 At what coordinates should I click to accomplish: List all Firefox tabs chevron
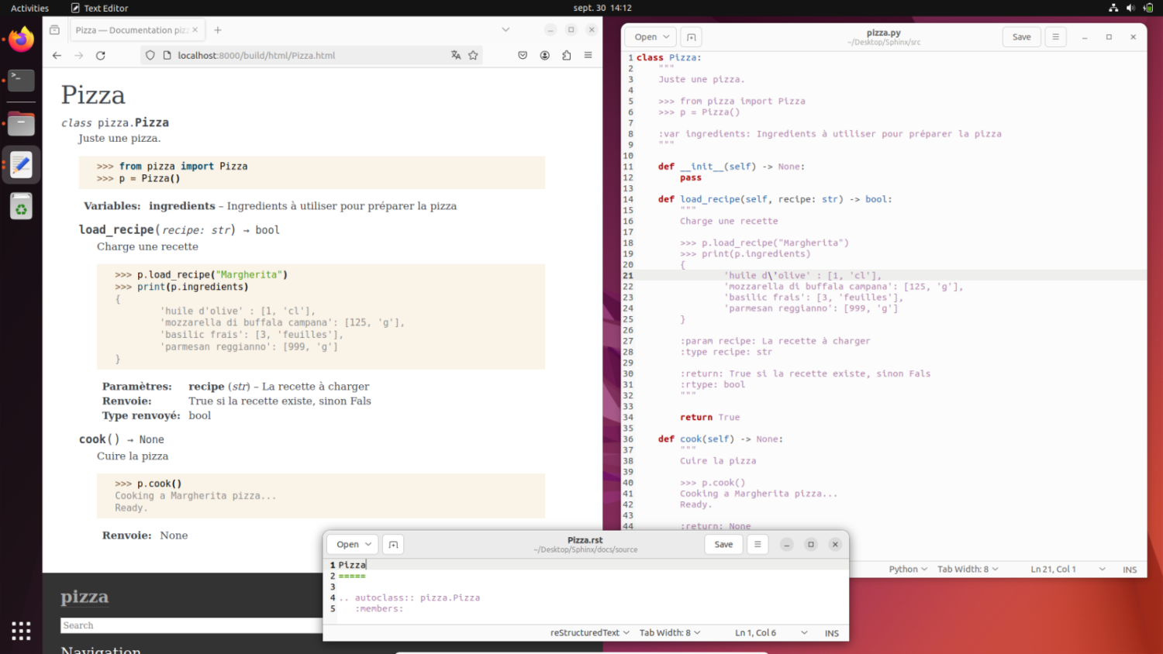(x=506, y=30)
